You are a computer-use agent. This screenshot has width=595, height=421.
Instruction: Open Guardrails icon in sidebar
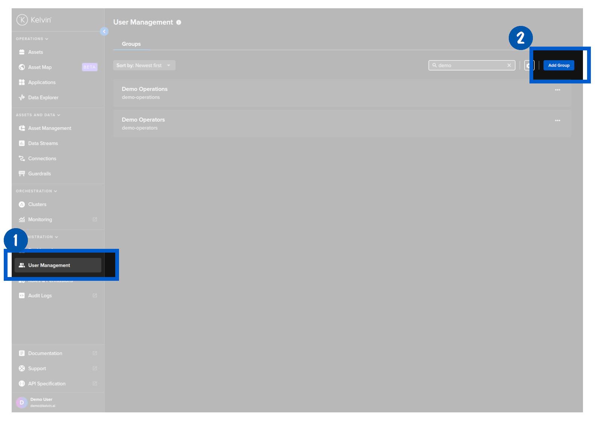(22, 174)
